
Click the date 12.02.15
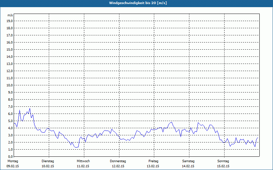click(118, 166)
